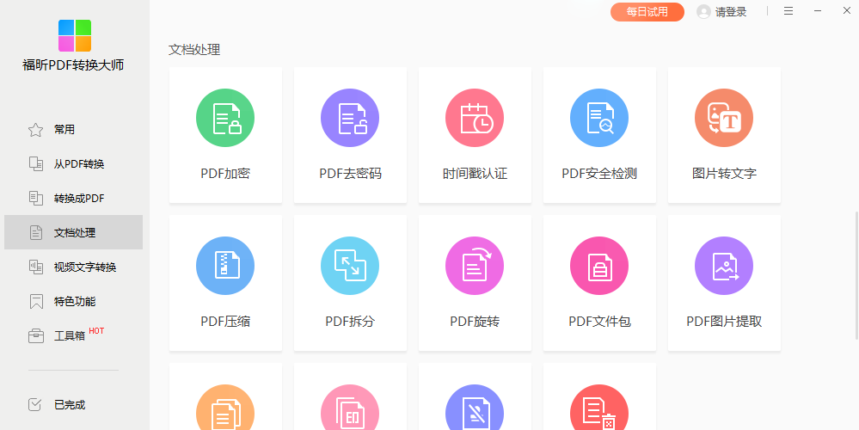Click the colorful 福昕 app logo
The height and width of the screenshot is (430, 859).
(x=75, y=35)
